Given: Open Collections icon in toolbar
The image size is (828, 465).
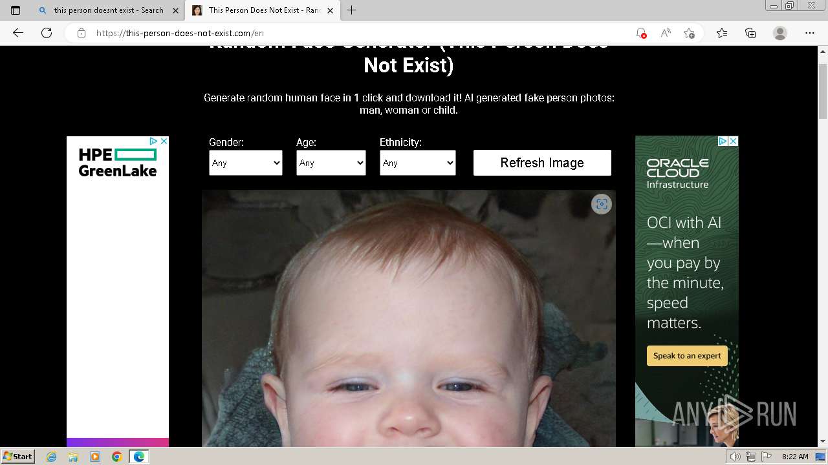Looking at the screenshot, I should [x=750, y=33].
